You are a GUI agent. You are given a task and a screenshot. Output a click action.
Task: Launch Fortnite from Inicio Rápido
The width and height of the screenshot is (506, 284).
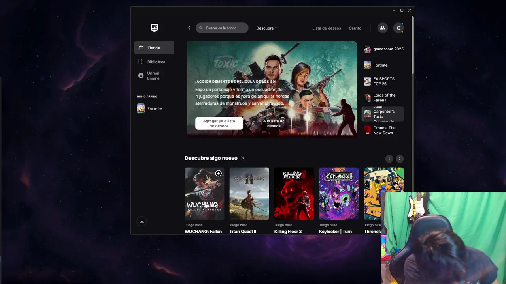click(x=154, y=108)
